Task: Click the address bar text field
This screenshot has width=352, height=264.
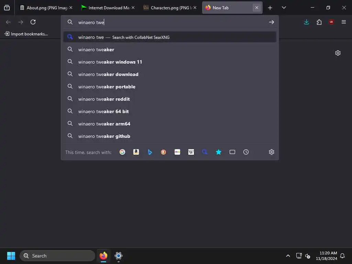Action: tap(170, 22)
